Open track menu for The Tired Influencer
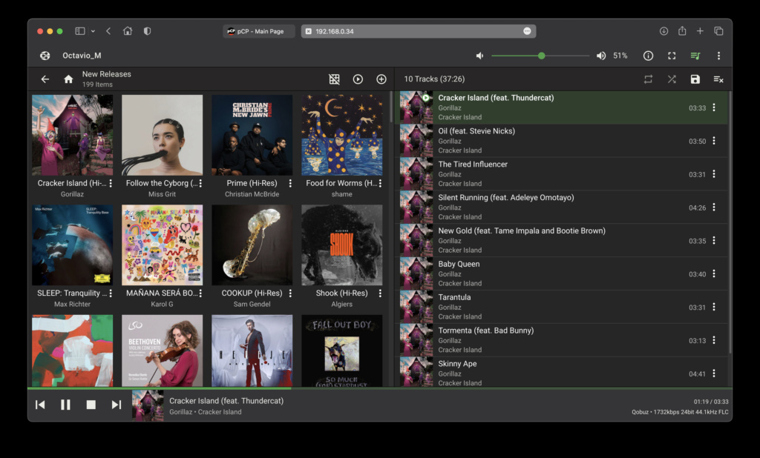This screenshot has height=458, width=760. (x=714, y=174)
